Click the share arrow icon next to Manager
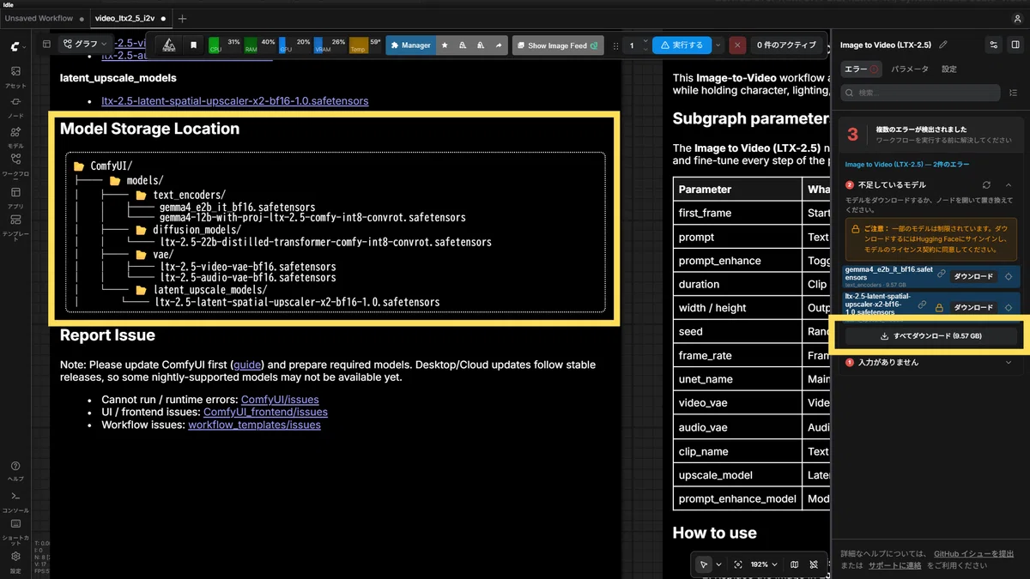 [499, 45]
